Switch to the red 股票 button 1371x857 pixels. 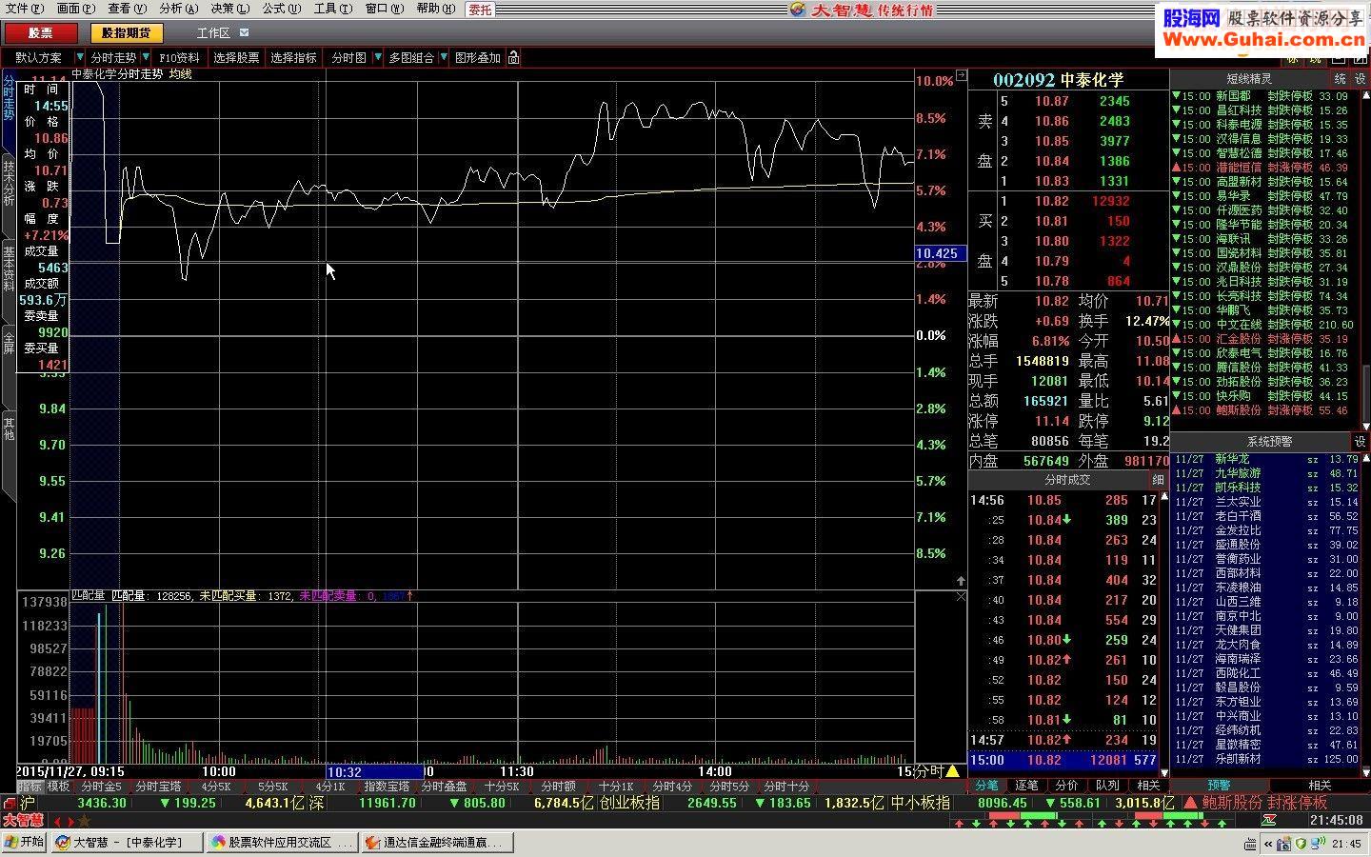(41, 32)
